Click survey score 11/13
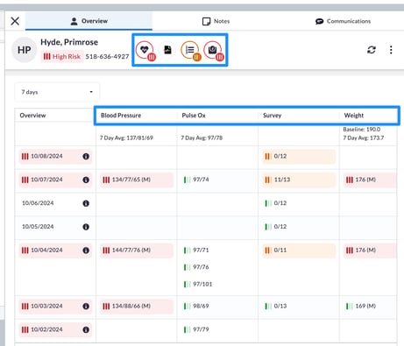Screen dimensions: 404x346 299,180
